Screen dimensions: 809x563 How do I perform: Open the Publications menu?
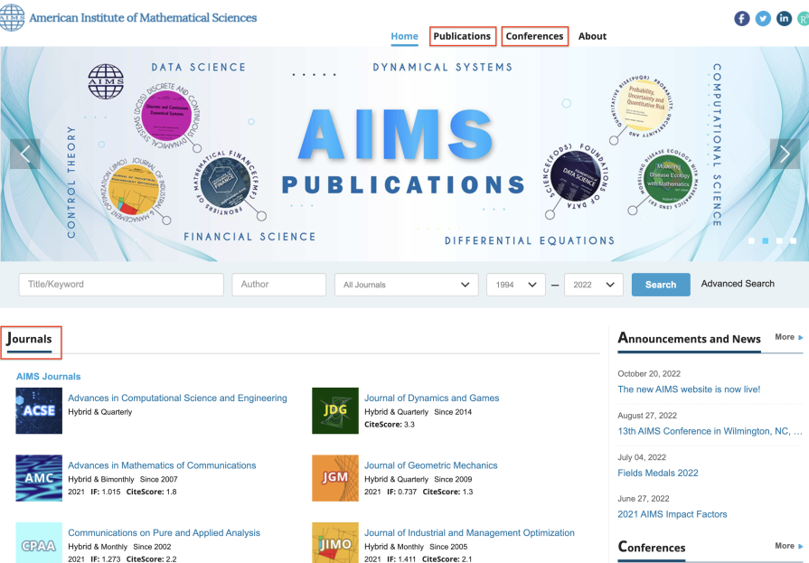coord(462,36)
